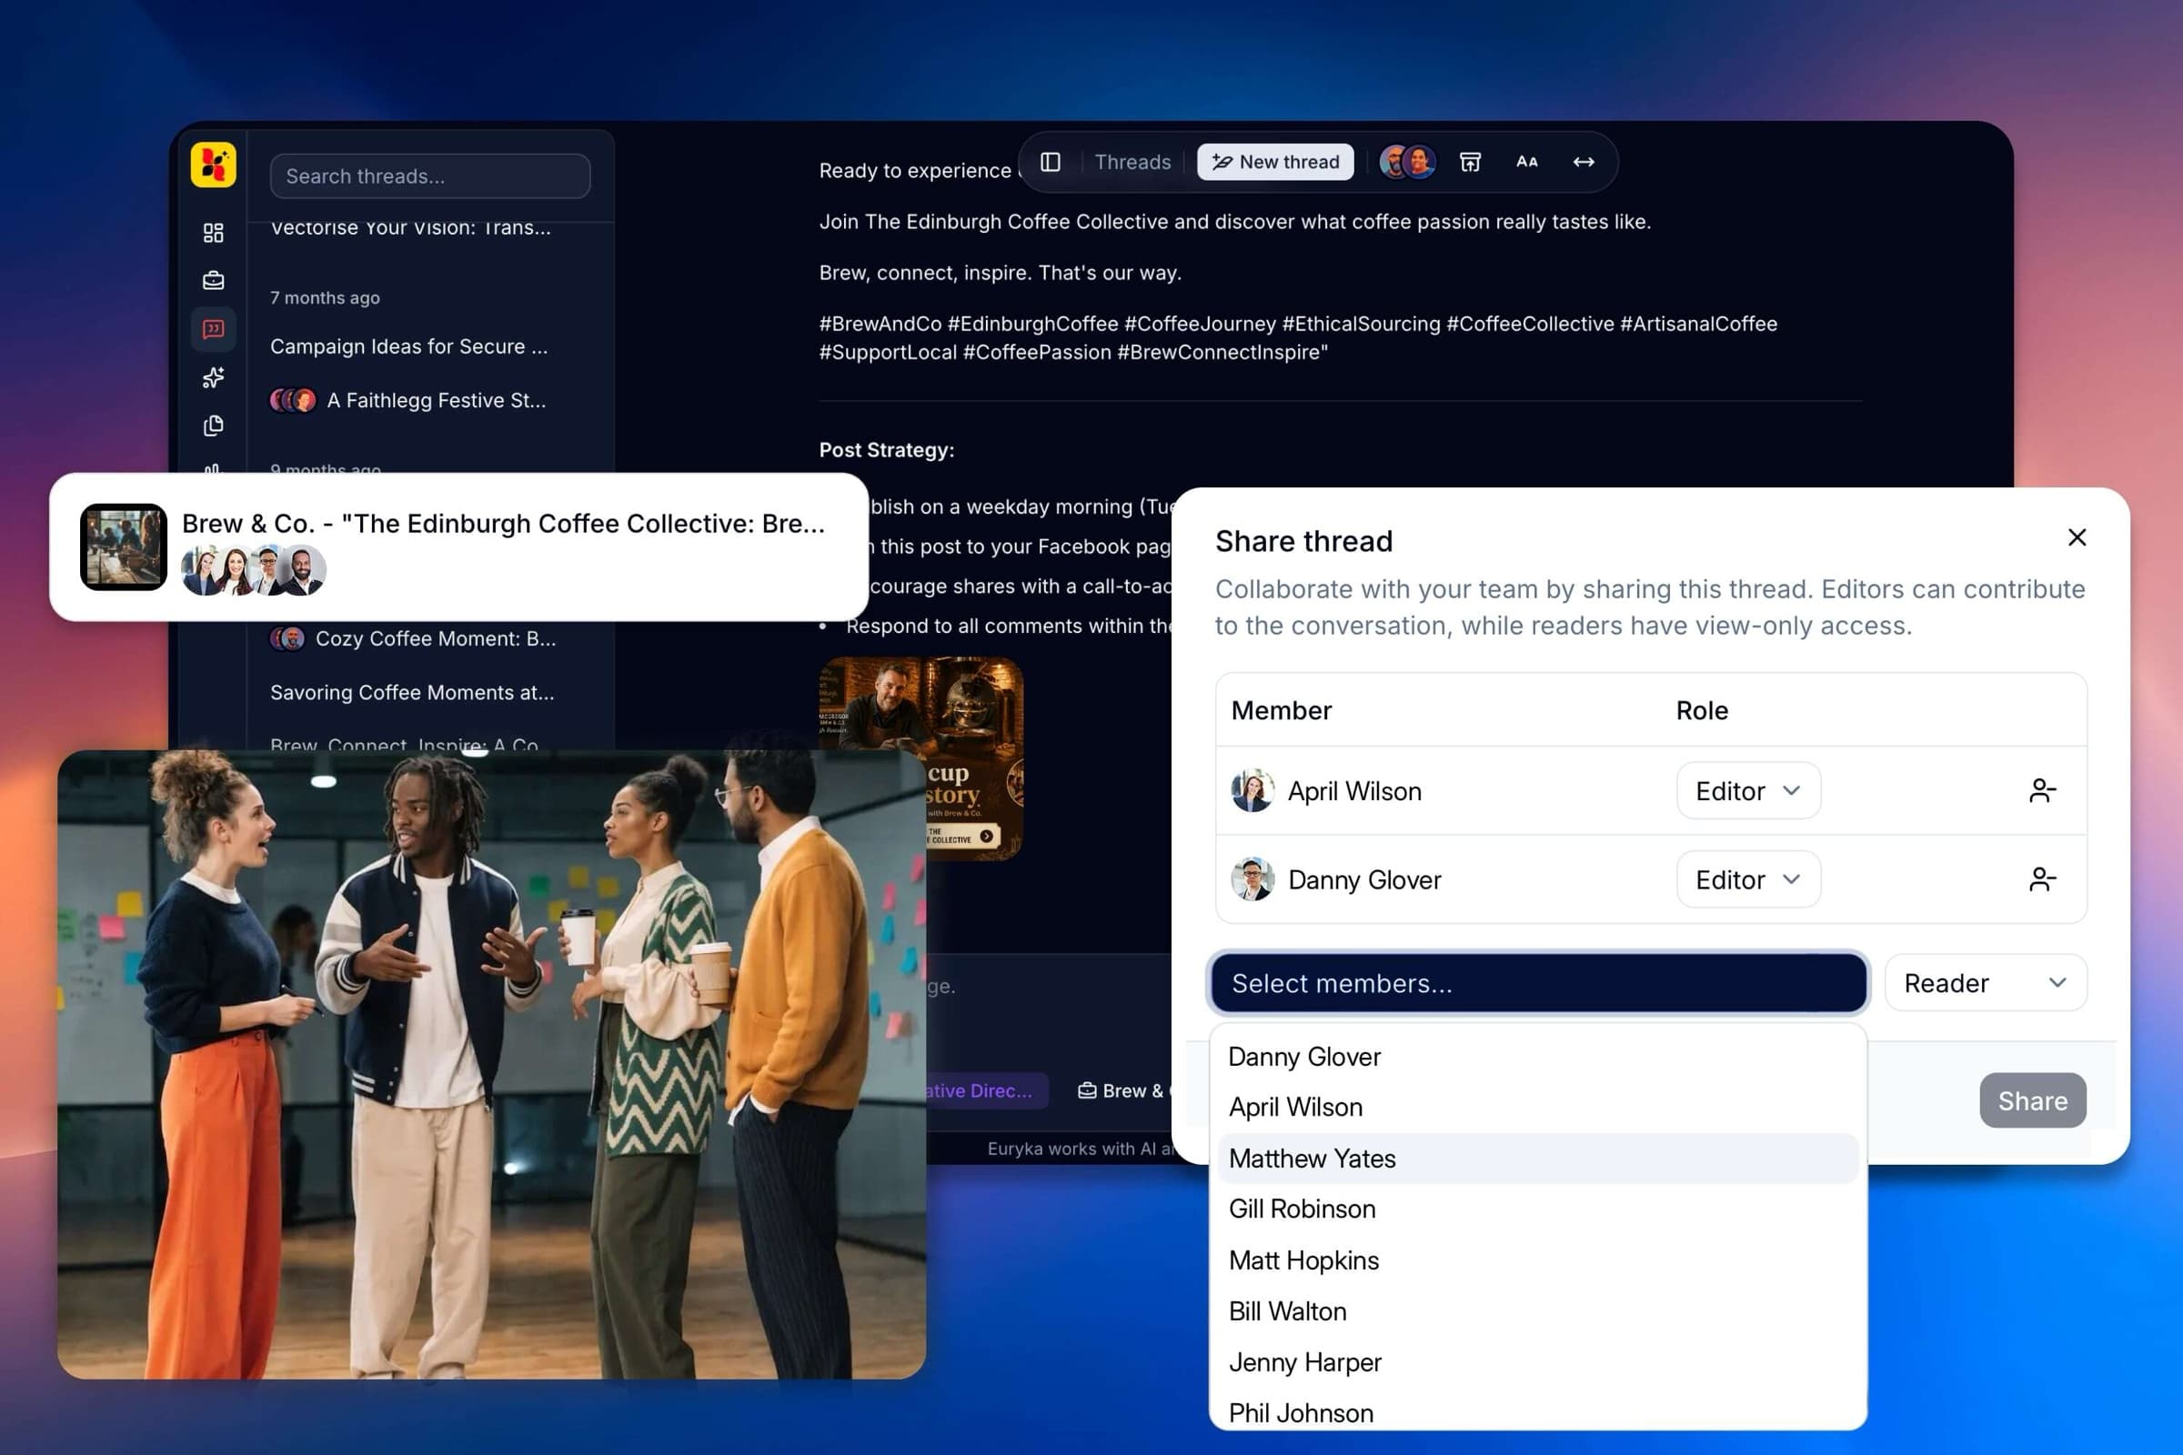Click the width expand arrows icon
2183x1455 pixels.
click(x=1584, y=162)
